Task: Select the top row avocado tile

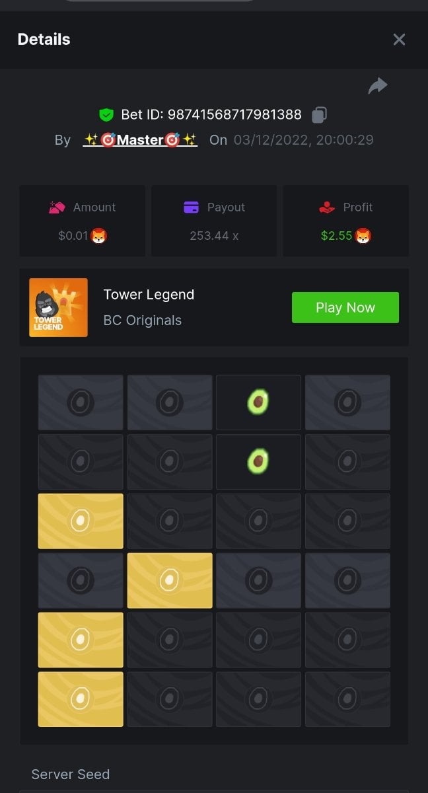Action: (x=258, y=402)
